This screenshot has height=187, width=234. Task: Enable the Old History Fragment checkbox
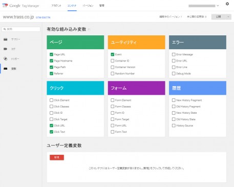click(x=174, y=107)
